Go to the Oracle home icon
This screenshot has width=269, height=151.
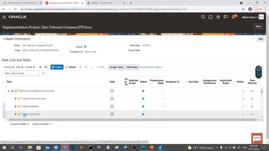click(211, 17)
